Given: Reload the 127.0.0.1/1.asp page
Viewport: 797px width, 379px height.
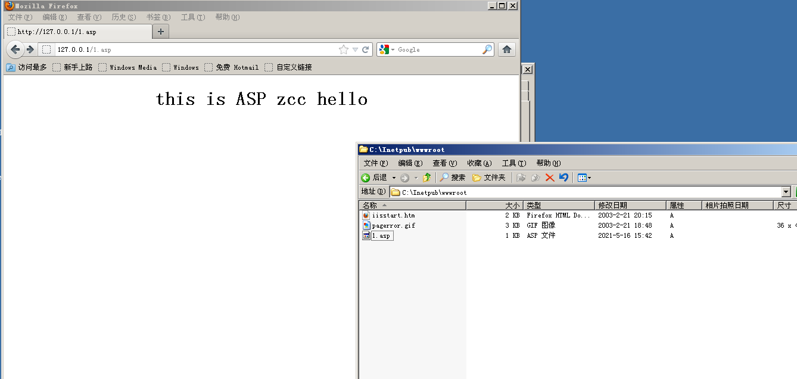Looking at the screenshot, I should (366, 49).
